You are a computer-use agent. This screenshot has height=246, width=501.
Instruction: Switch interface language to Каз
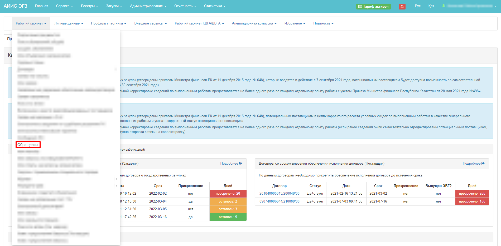pyautogui.click(x=431, y=6)
